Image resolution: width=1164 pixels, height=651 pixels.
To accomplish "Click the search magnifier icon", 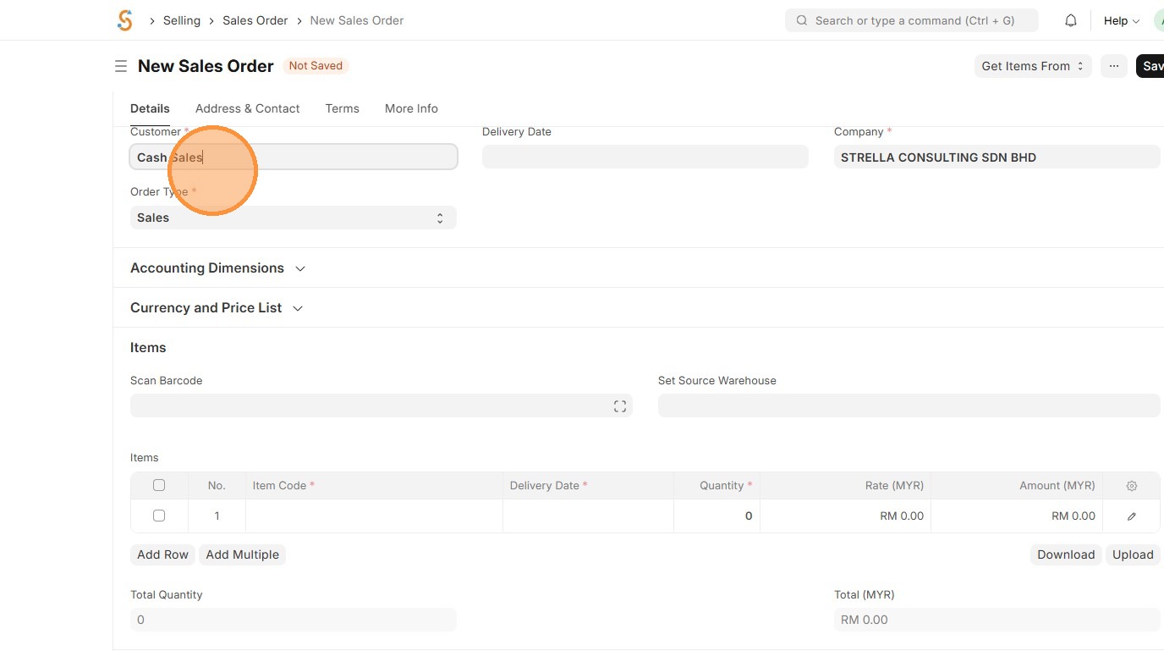I will coord(802,20).
